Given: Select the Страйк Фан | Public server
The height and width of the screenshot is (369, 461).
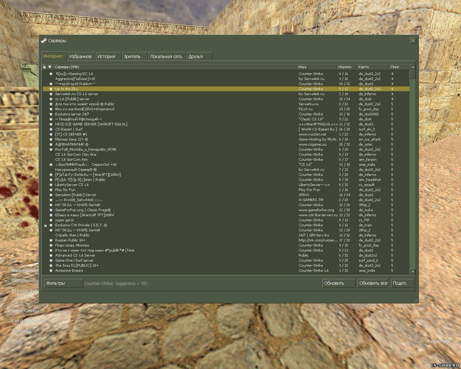Looking at the screenshot, I should 226,235.
